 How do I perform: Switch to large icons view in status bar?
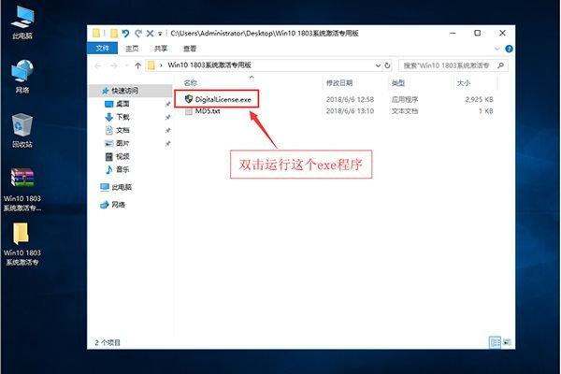pyautogui.click(x=507, y=342)
